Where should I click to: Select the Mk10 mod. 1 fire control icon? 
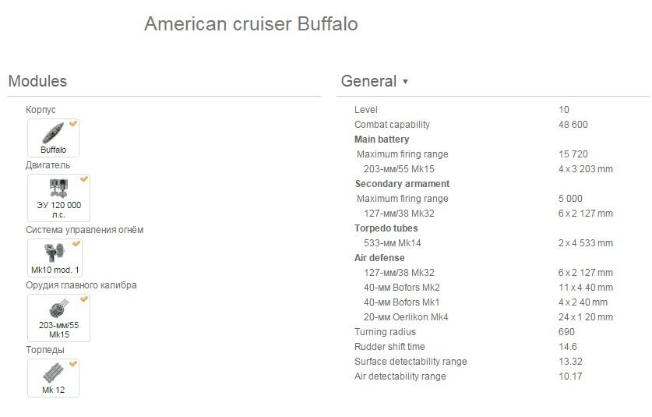55,258
